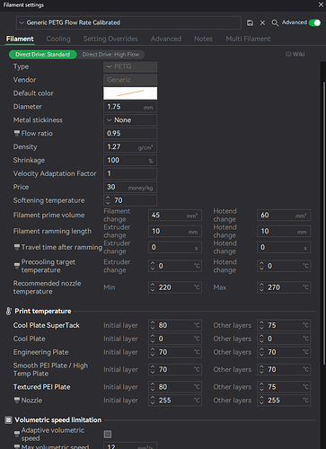Click Filament ramming length extruder change field
This screenshot has width=326, height=449.
(175, 232)
